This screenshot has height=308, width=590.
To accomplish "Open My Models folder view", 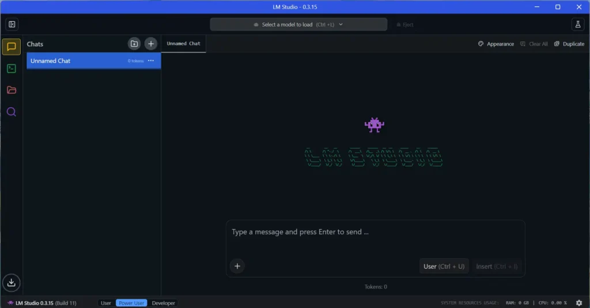I will tap(12, 90).
